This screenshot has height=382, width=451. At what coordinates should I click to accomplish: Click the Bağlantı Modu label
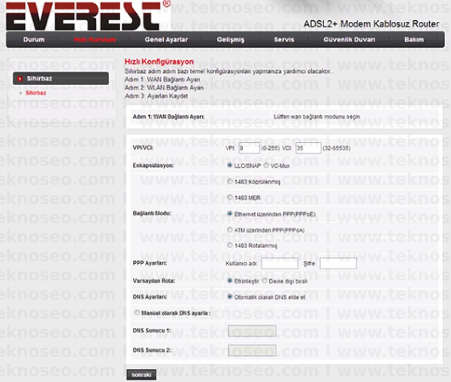pyautogui.click(x=152, y=214)
